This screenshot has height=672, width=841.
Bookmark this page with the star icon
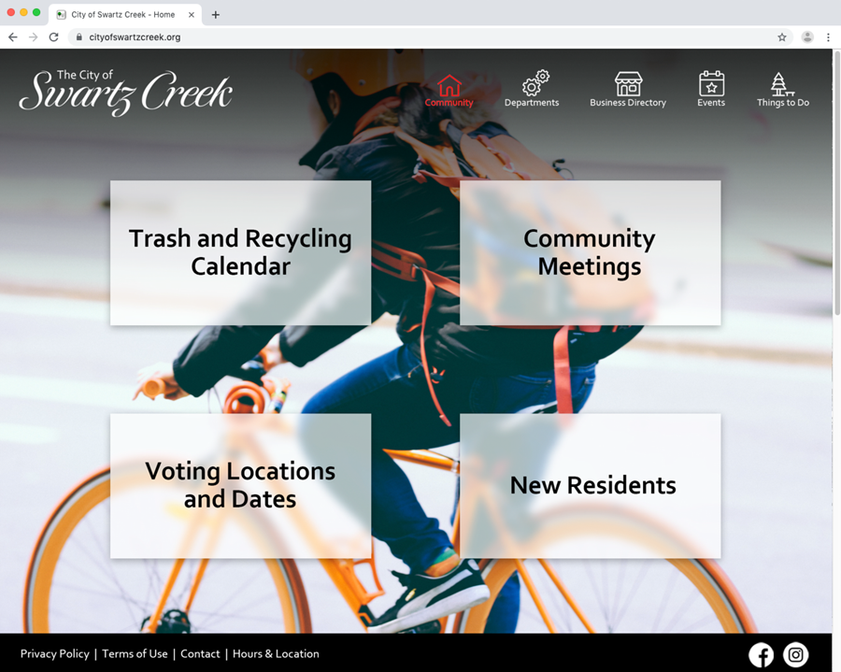tap(782, 37)
